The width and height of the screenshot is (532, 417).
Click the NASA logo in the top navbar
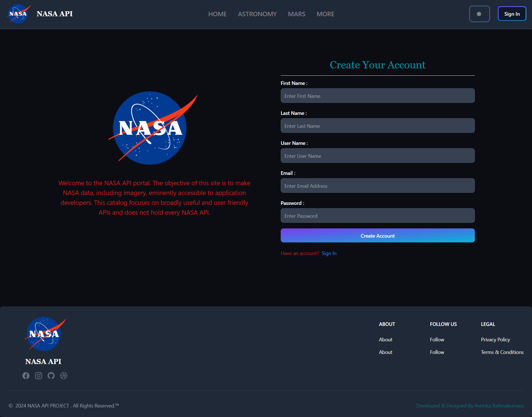click(18, 14)
